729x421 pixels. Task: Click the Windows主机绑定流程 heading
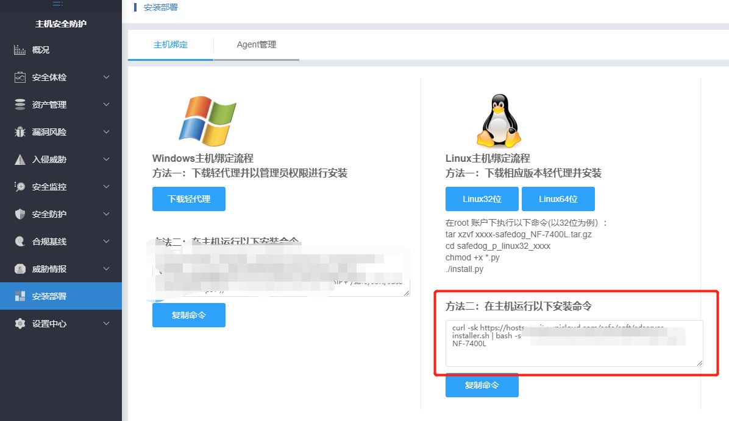tap(203, 158)
